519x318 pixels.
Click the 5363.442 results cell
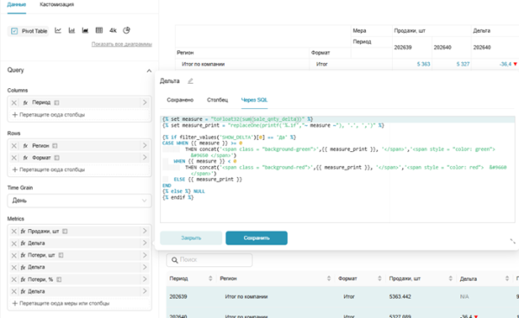400,297
